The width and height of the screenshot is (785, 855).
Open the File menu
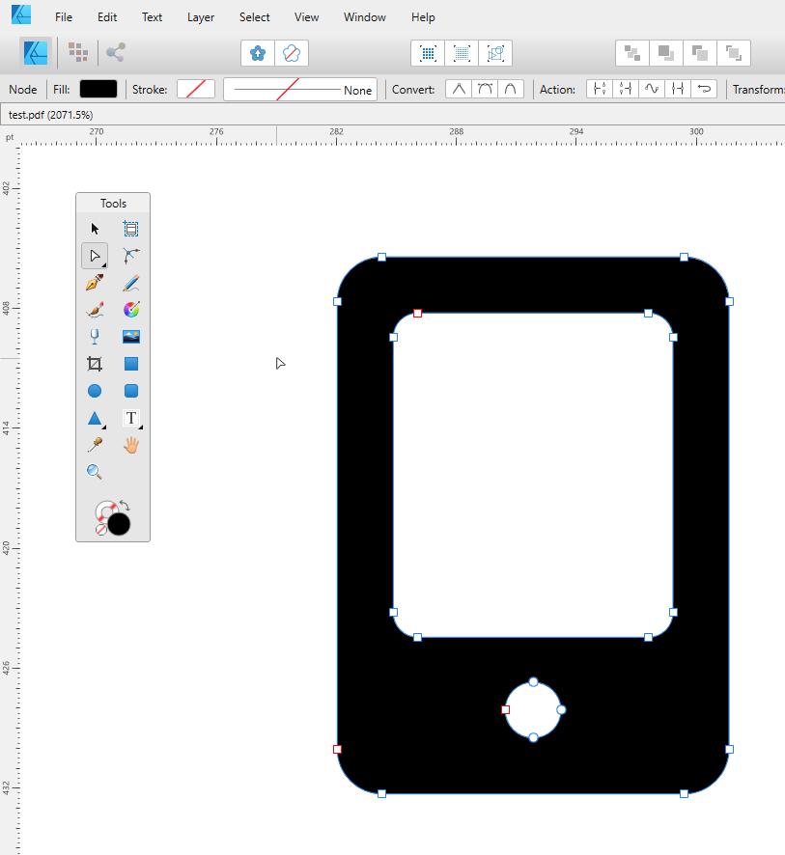click(64, 17)
